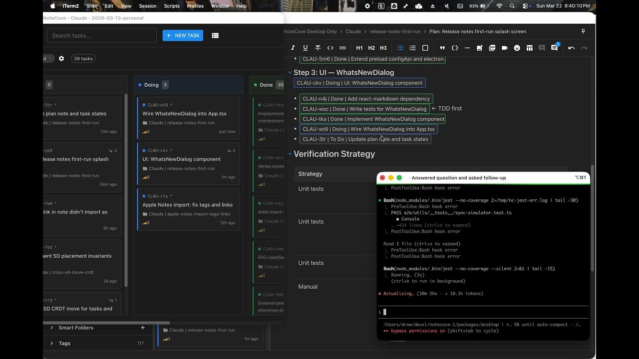Click the 39 tasks count chip
639x359 pixels.
click(x=83, y=58)
